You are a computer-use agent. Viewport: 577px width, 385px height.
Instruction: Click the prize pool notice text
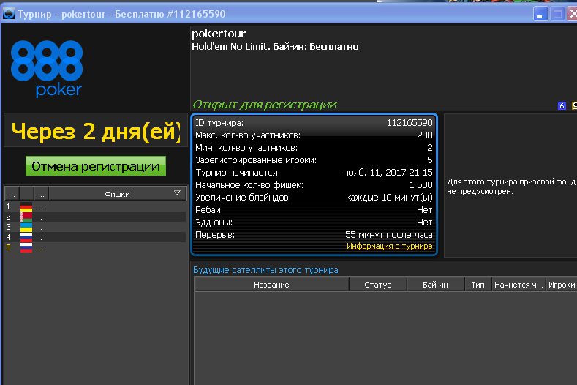(511, 187)
